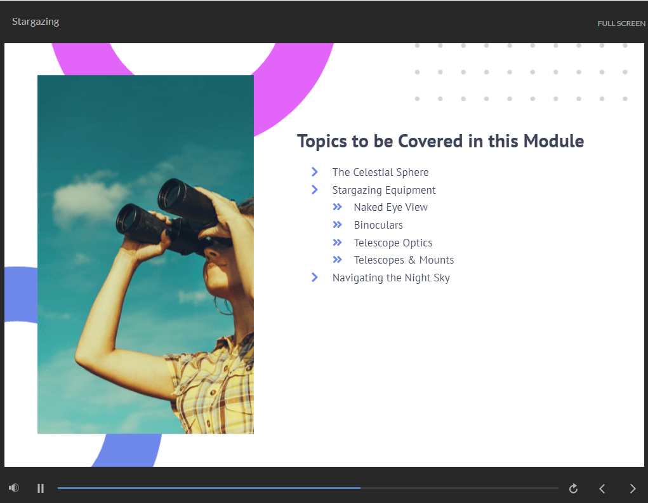Pause the slide playback
Viewport: 648px width, 503px height.
click(41, 488)
